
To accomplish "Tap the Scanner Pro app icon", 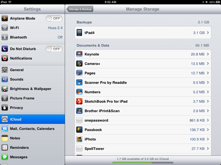I will (79, 82).
